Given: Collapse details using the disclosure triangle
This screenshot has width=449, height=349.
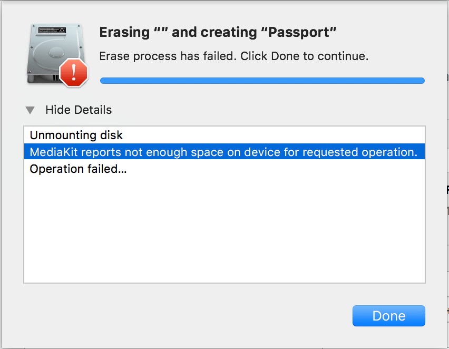Looking at the screenshot, I should coord(30,110).
